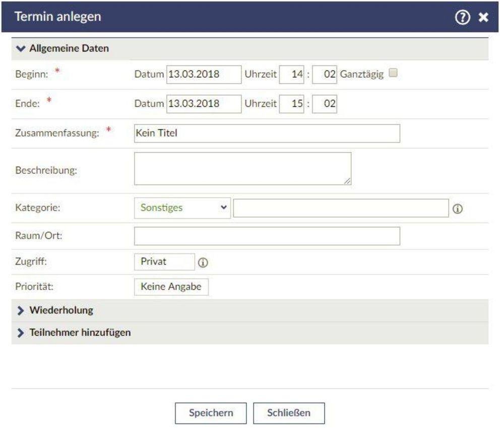
Task: Expand the Wiederholung section
Action: (x=249, y=310)
